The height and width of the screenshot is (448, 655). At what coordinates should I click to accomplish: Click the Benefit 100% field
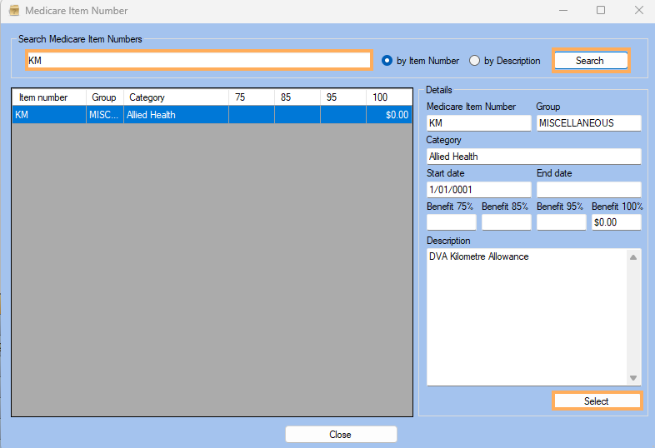[x=617, y=222]
